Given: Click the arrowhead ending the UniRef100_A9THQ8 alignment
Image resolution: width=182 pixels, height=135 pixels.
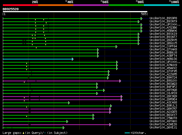Looking at the screenshot, I should click(104, 90).
